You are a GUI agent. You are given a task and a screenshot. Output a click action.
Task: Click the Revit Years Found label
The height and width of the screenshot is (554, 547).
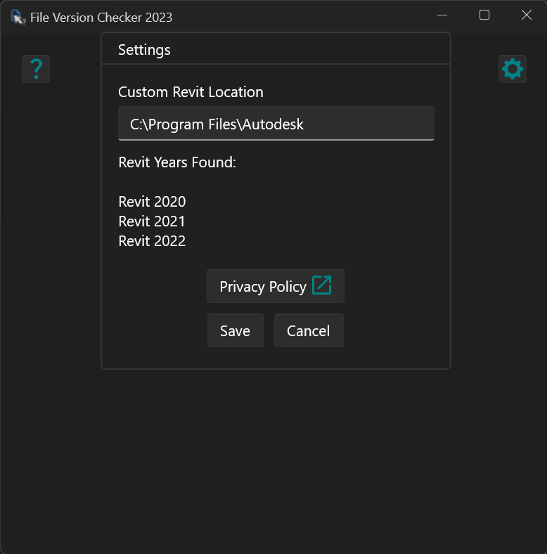[177, 162]
